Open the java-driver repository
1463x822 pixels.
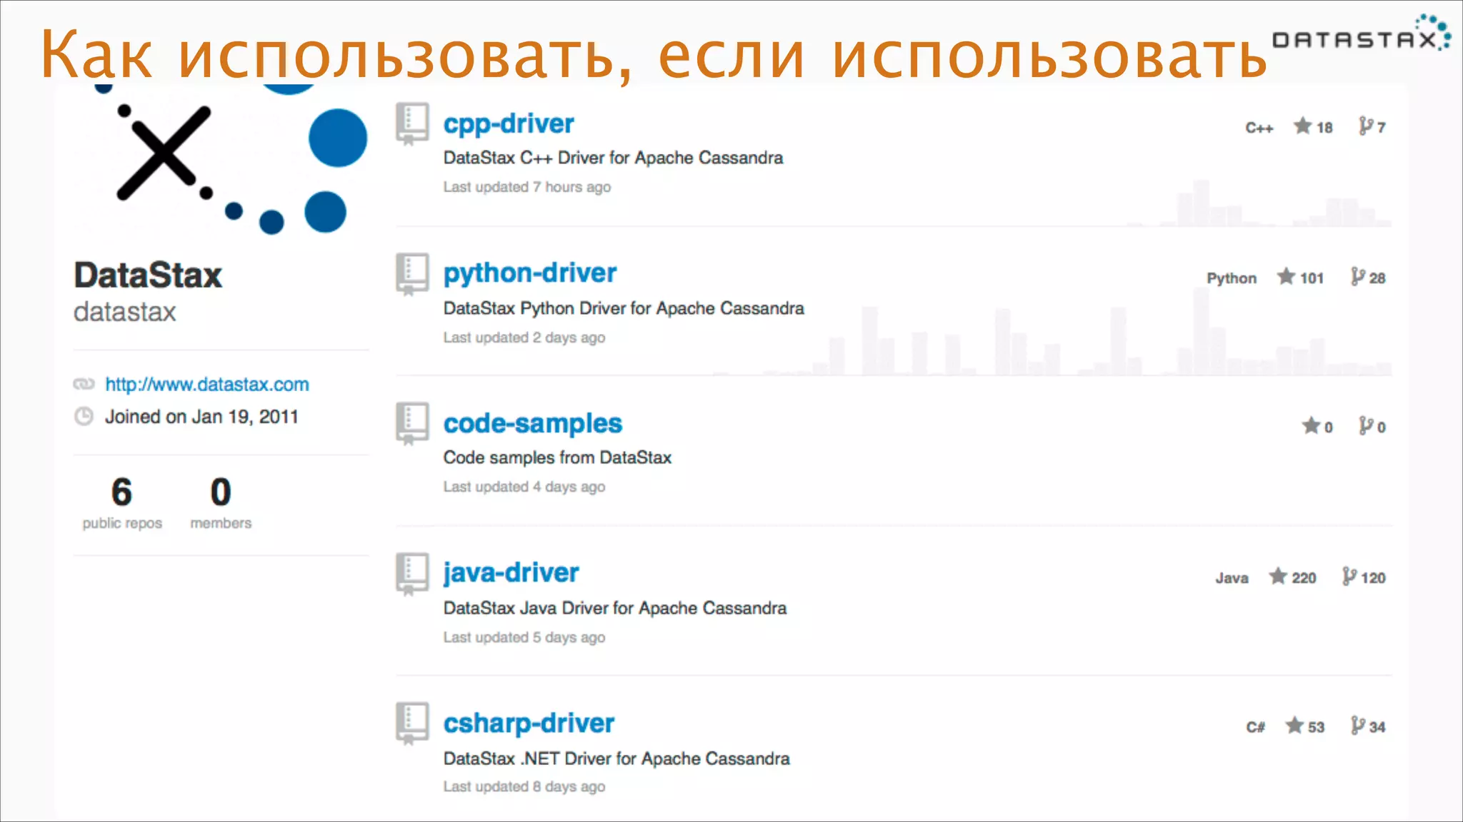tap(511, 572)
